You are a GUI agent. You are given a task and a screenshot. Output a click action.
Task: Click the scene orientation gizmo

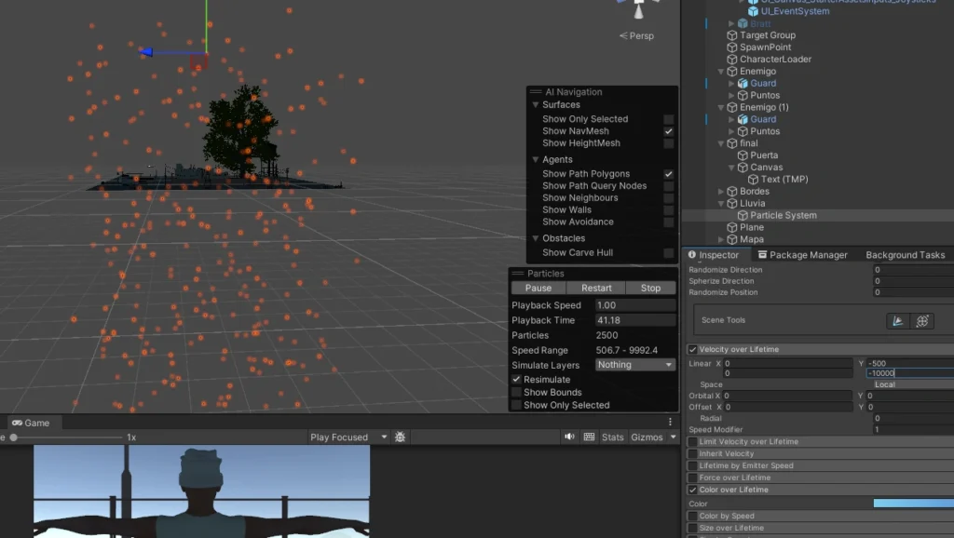pyautogui.click(x=639, y=9)
